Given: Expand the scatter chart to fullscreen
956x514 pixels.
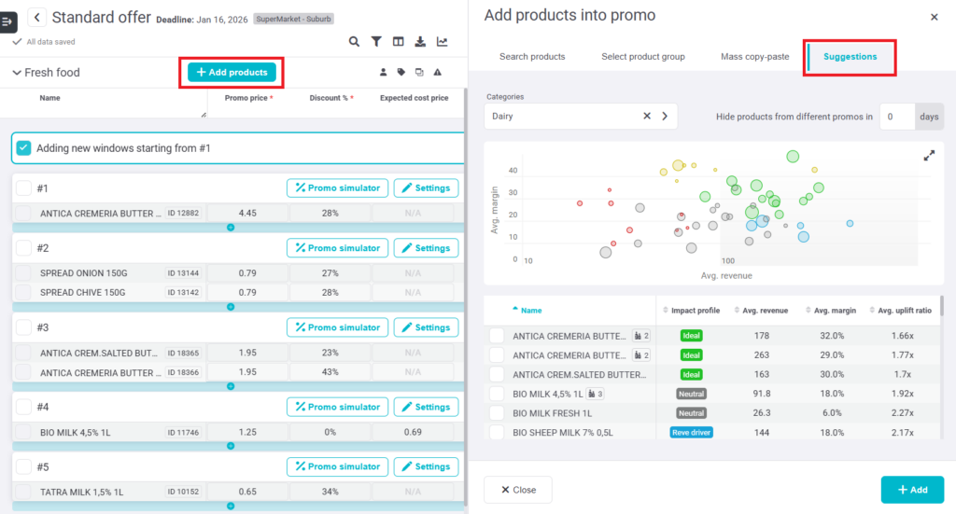Looking at the screenshot, I should [929, 156].
